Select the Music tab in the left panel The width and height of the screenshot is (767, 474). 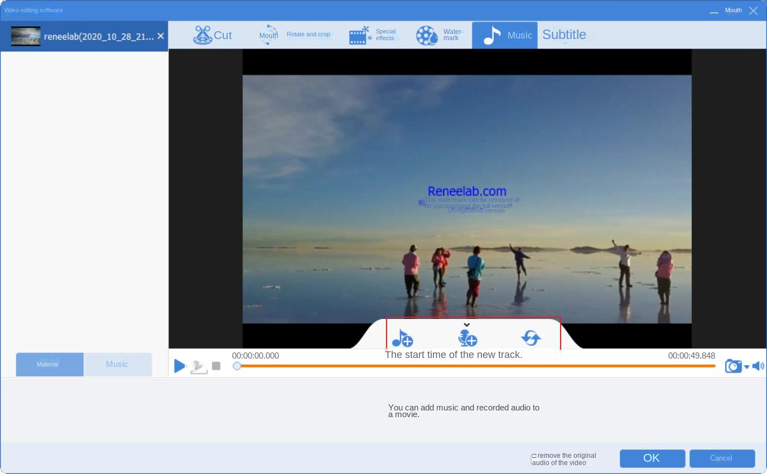coord(117,364)
